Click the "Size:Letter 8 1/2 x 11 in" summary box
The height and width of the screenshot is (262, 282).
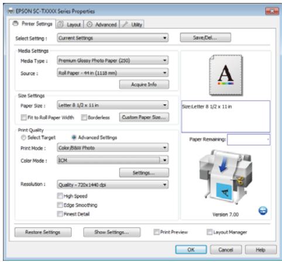click(226, 116)
